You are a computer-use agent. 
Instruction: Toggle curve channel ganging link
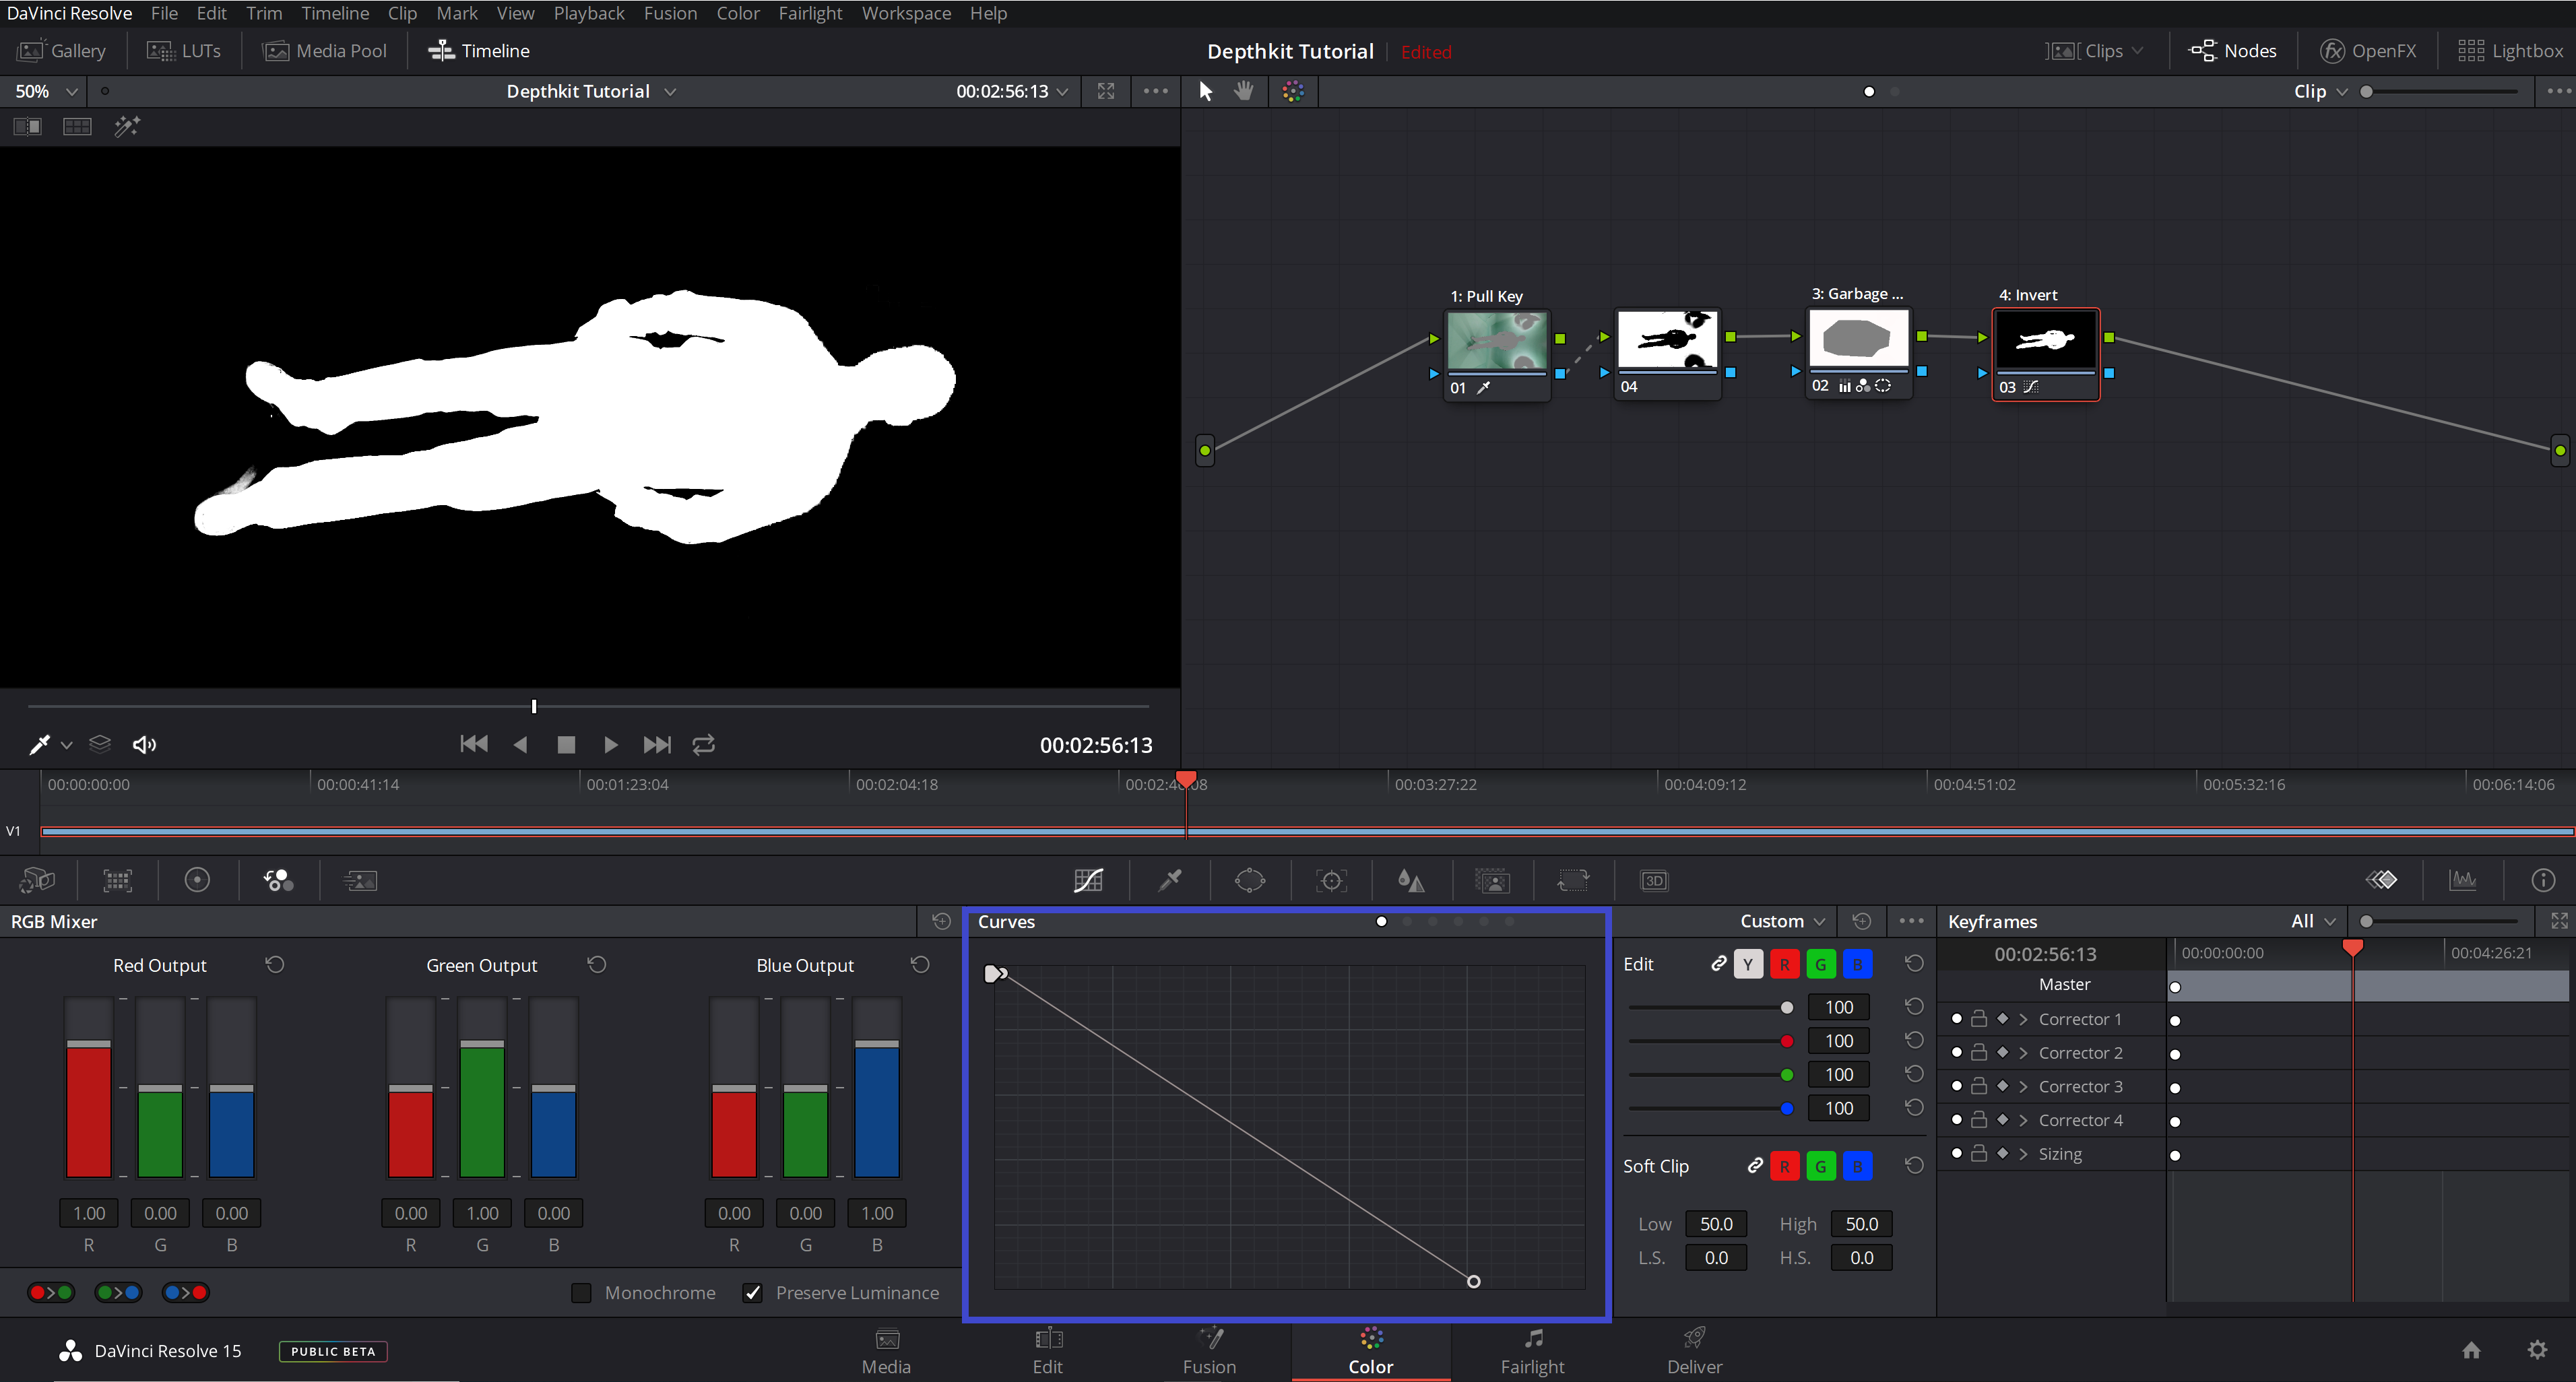(1718, 964)
